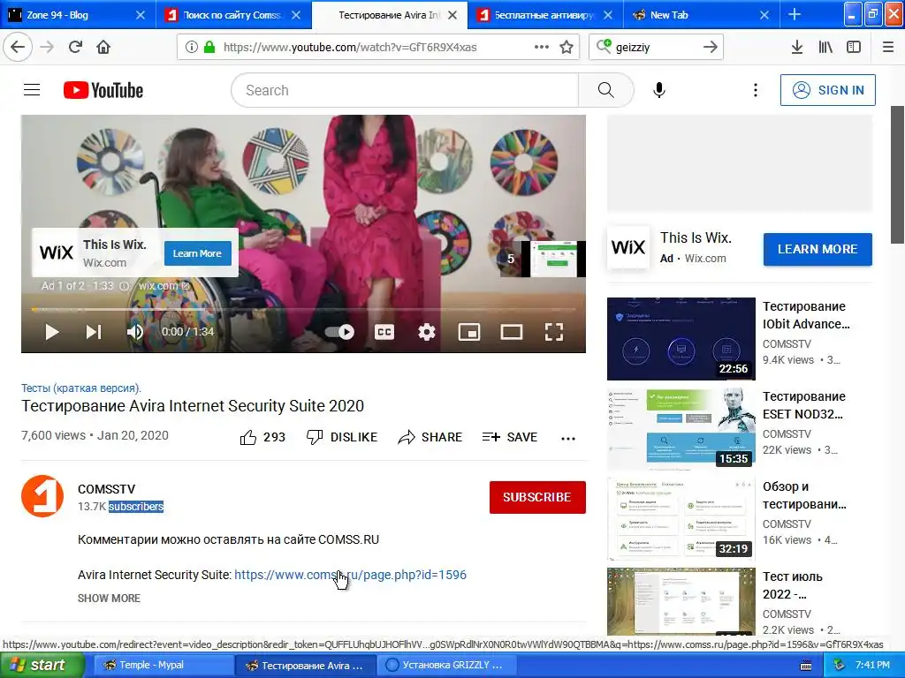Expand description with SHOW MORE
Screen dimensions: 905x678
[109, 598]
